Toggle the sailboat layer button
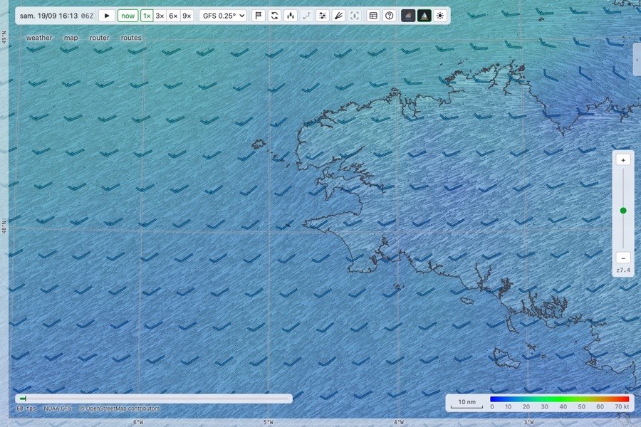 point(424,16)
